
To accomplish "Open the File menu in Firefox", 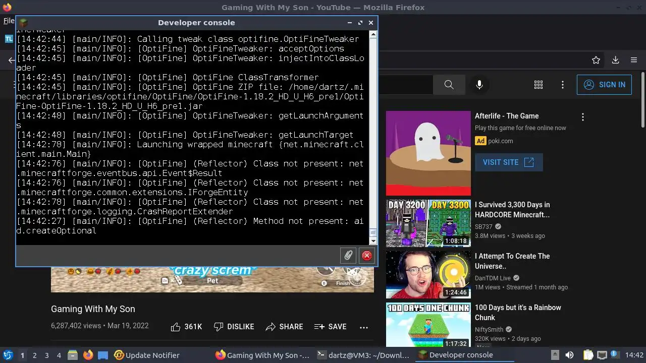I will pos(9,21).
